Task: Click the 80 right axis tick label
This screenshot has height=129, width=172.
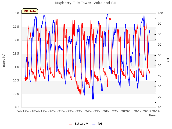Action: click(x=159, y=34)
